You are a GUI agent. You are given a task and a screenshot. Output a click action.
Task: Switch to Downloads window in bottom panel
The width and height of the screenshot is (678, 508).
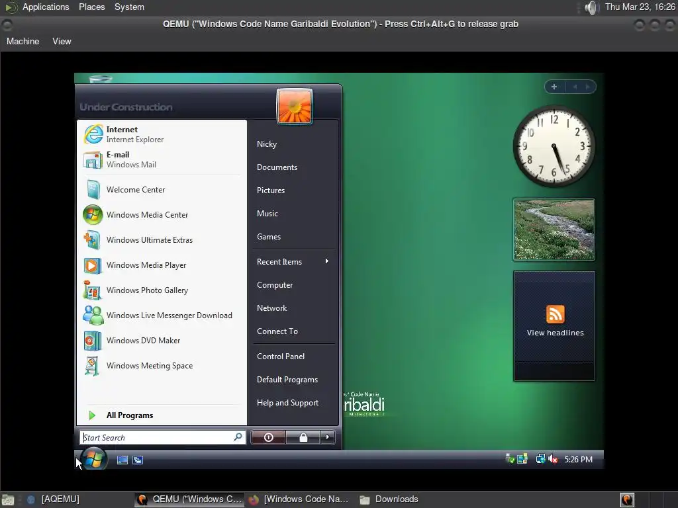coord(389,499)
